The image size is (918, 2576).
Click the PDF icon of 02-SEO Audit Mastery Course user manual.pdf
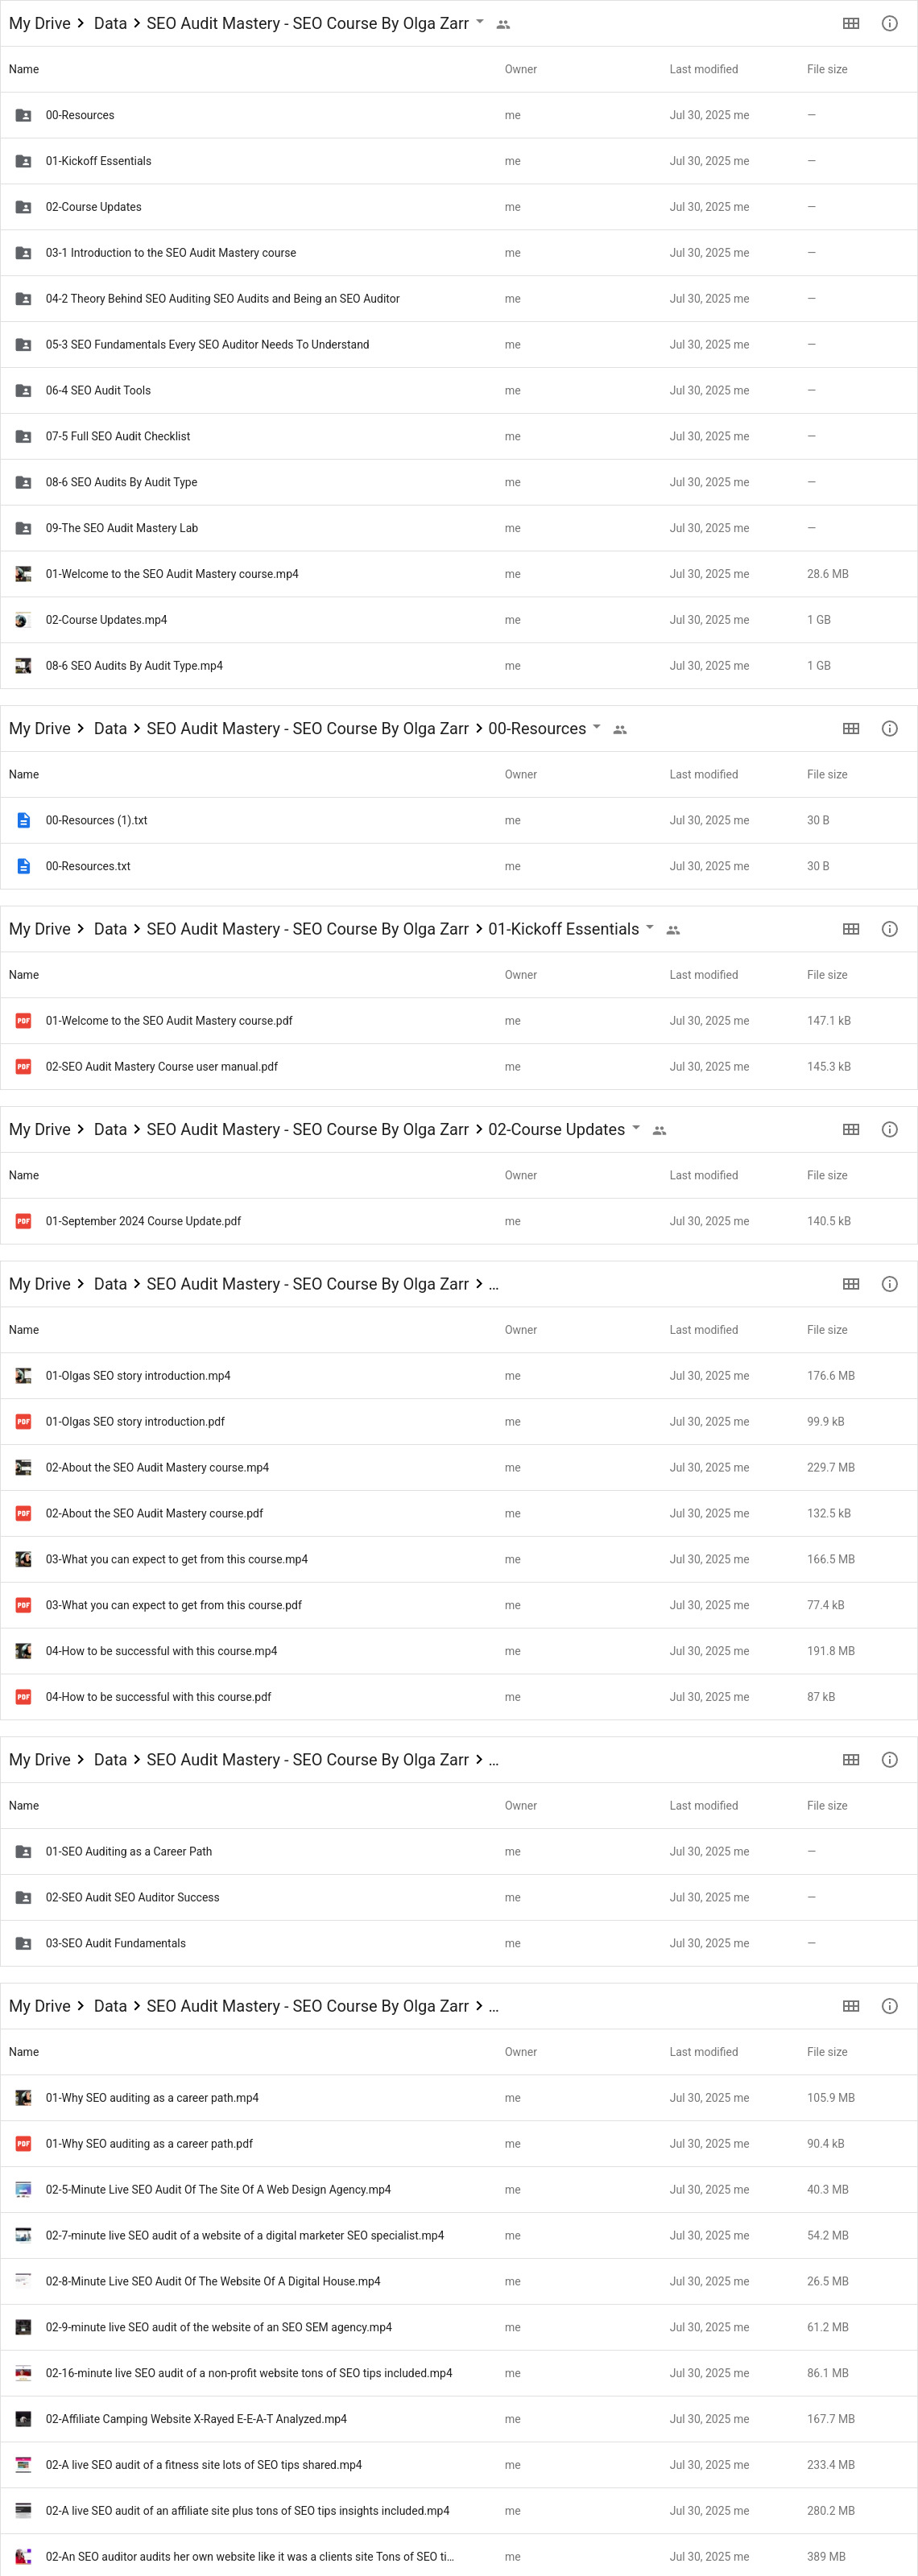(x=23, y=1066)
